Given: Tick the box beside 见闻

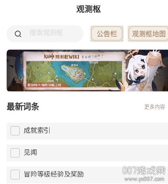Looking at the screenshot, I should tap(15, 153).
